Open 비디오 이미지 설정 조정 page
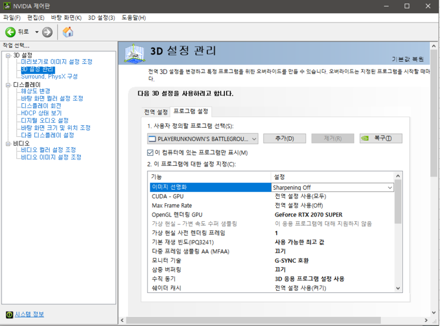440x326 pixels. pyautogui.click(x=51, y=157)
